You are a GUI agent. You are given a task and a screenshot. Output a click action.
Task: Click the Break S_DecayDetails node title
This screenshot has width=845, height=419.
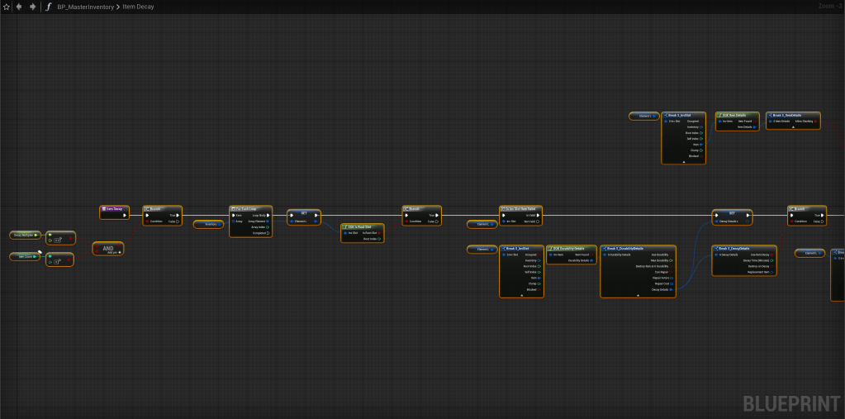[x=743, y=248]
